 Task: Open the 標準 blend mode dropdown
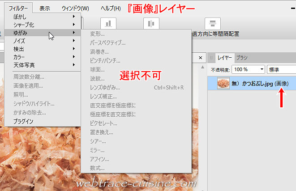[x=281, y=69]
